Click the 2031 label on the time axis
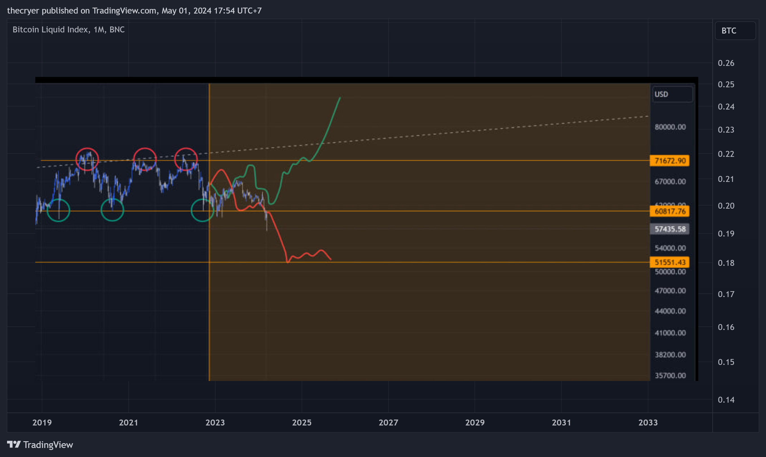Screen dimensions: 766x457 [561, 423]
